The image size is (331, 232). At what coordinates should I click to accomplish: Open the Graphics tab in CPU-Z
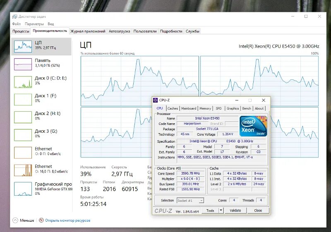click(x=233, y=108)
